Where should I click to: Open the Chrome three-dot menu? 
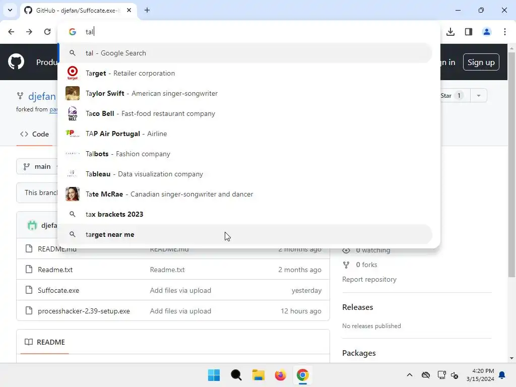(505, 32)
